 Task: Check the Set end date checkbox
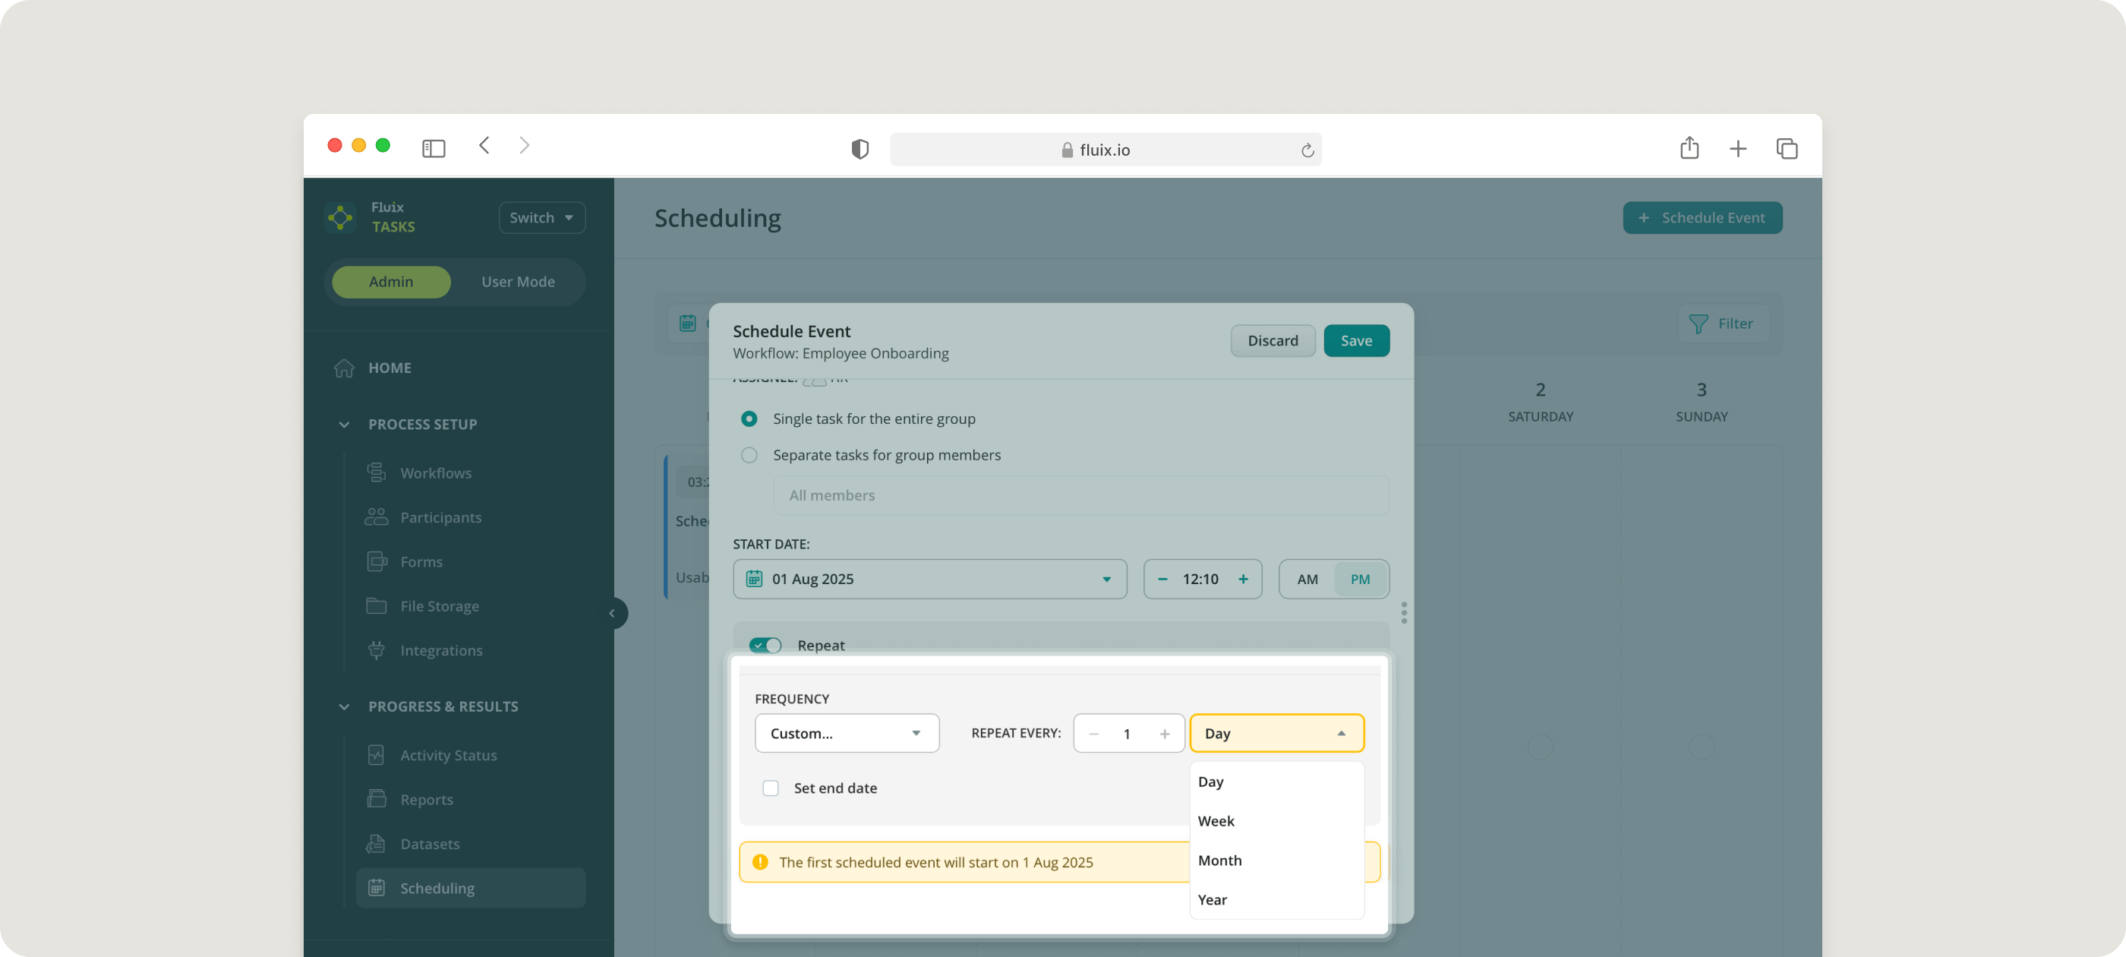tap(770, 788)
